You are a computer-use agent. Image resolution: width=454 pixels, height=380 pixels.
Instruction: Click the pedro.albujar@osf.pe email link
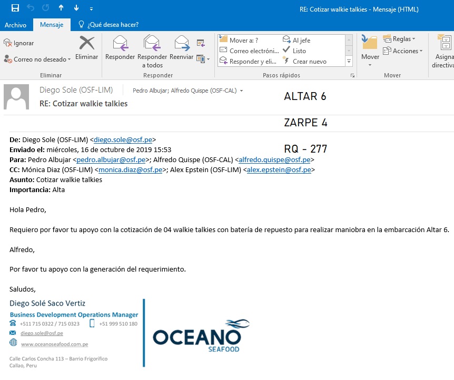[x=111, y=160]
